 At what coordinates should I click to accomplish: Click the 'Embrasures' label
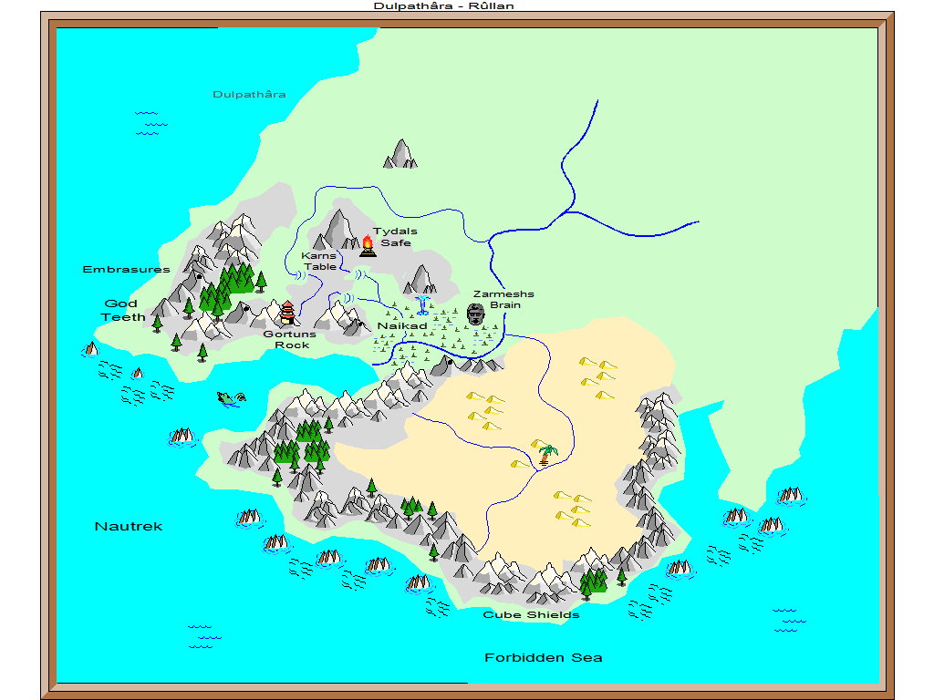coord(126,269)
